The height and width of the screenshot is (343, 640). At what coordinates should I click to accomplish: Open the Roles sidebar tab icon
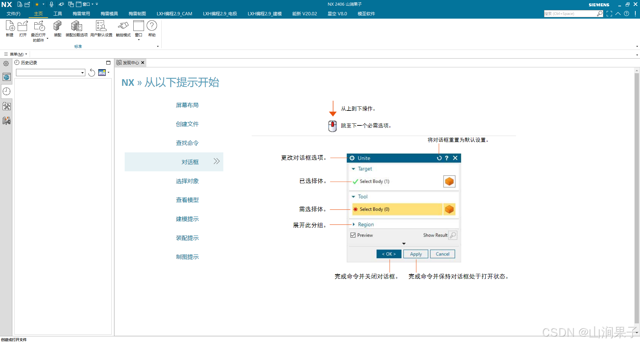pyautogui.click(x=7, y=120)
